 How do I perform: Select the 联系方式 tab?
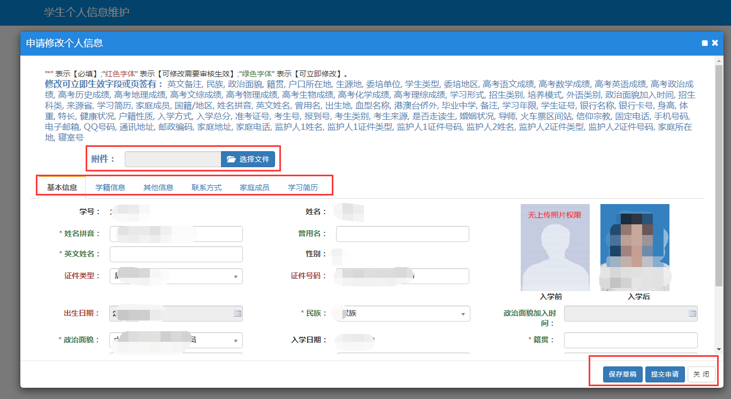coord(207,187)
